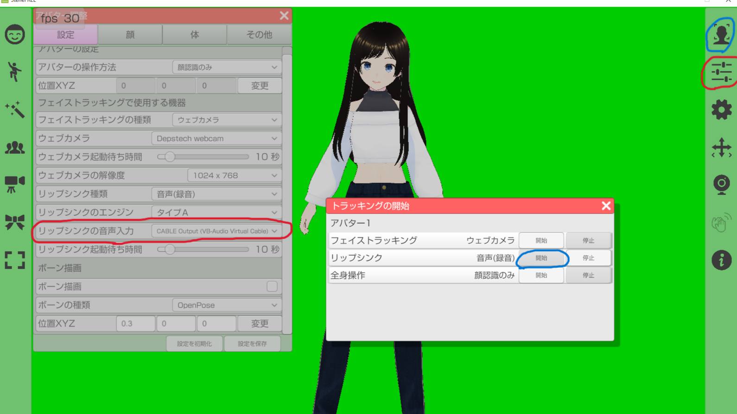Viewport: 737px width, 414px height.
Task: Click the ribbon bow accessory icon
Action: [15, 222]
